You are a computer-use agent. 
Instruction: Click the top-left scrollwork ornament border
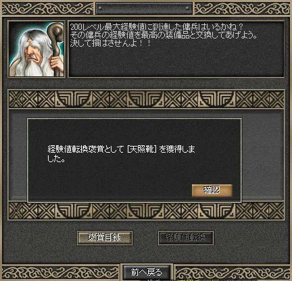pyautogui.click(x=48, y=9)
